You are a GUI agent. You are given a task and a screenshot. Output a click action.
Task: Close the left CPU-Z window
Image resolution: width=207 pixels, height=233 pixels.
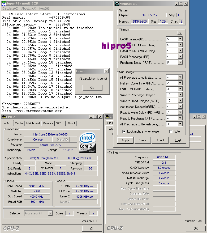101,117
